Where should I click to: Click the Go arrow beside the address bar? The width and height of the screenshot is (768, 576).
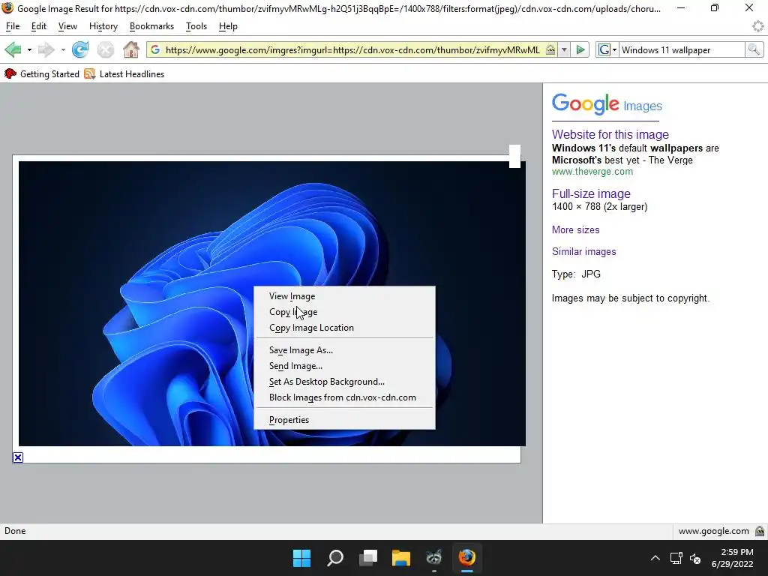[x=580, y=49]
